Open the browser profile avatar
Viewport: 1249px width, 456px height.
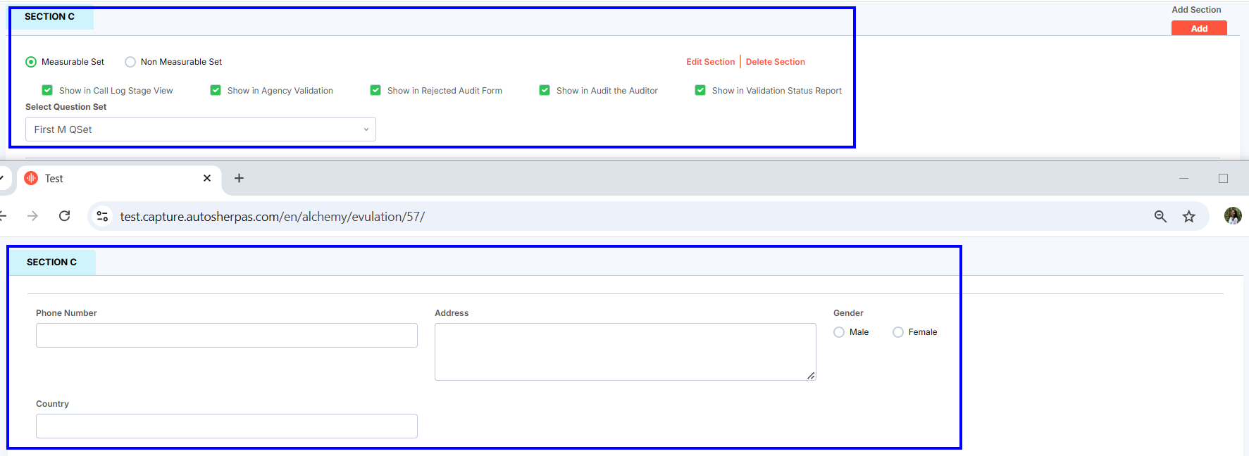pos(1233,216)
